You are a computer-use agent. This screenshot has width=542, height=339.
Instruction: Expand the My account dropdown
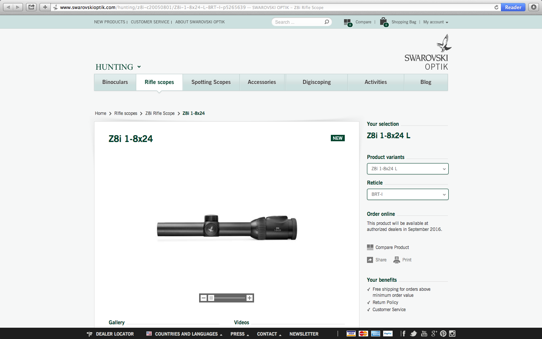pos(435,22)
